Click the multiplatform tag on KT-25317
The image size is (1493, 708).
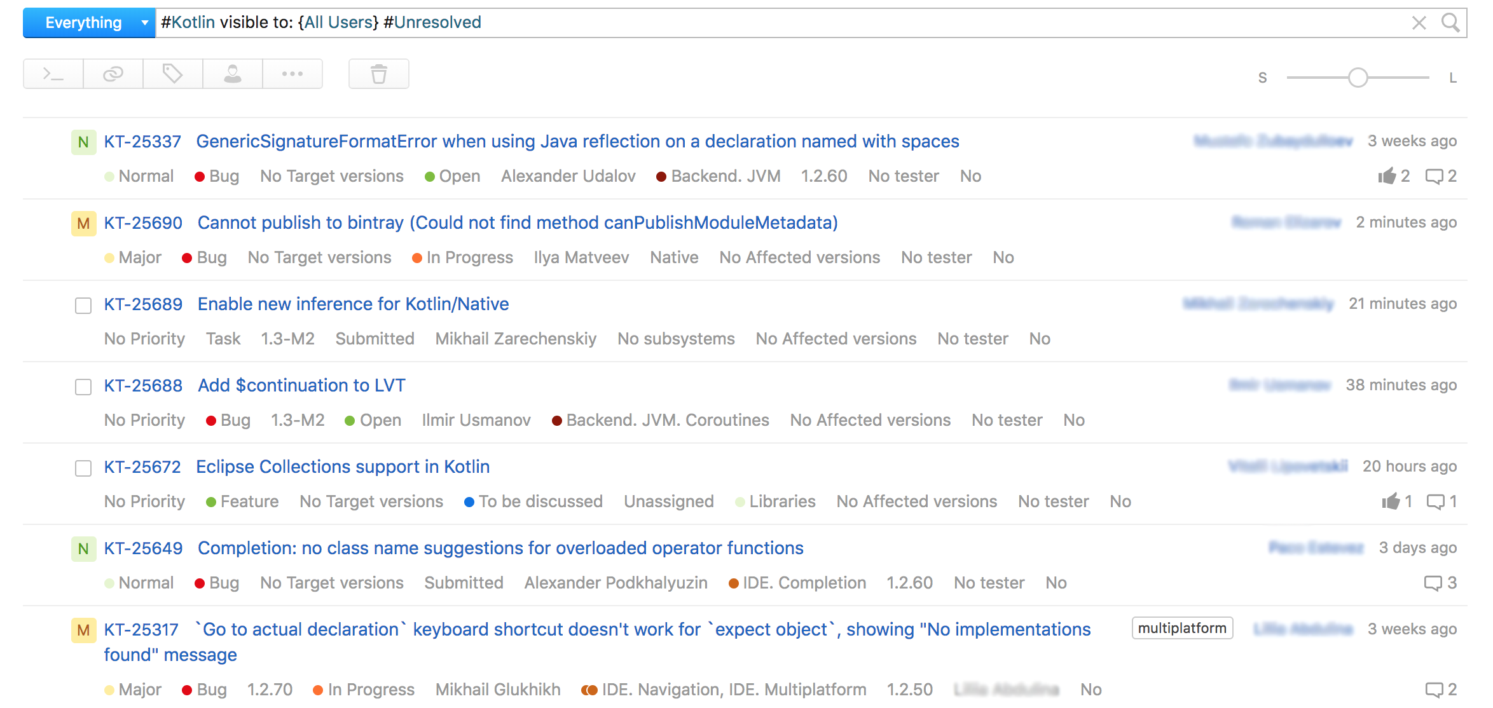(x=1182, y=629)
